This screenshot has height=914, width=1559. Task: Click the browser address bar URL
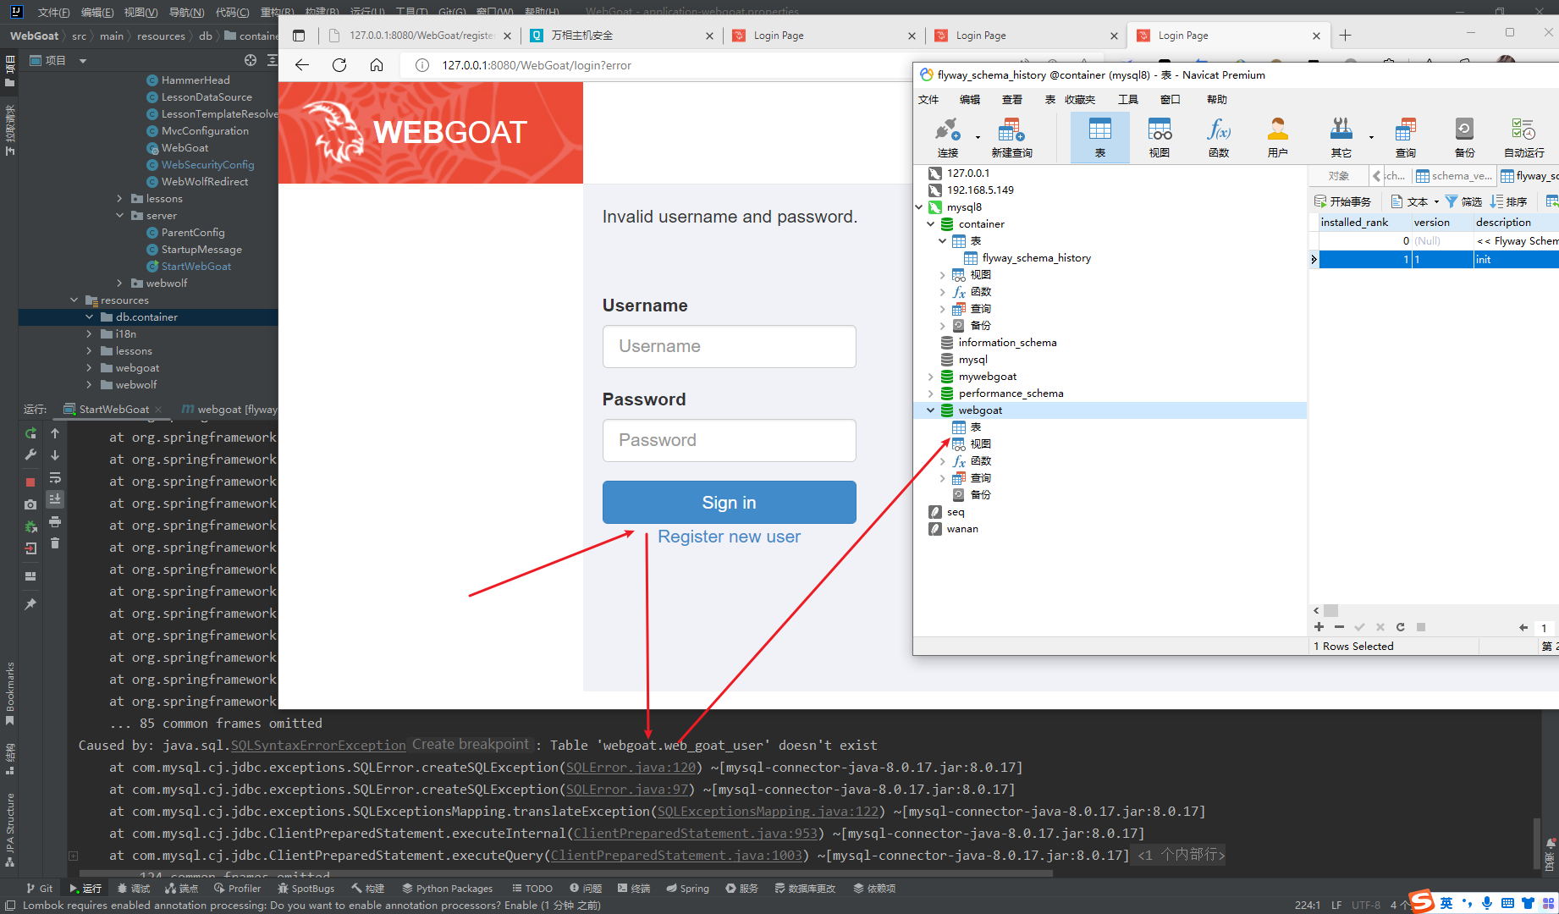click(537, 65)
